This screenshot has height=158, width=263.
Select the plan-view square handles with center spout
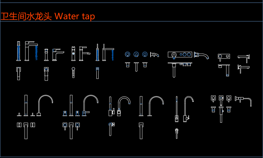pos(26,131)
